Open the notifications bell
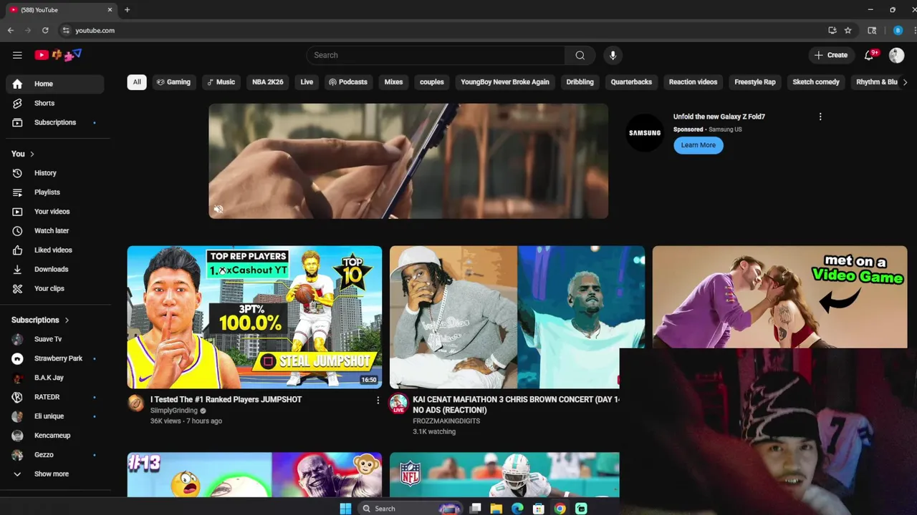This screenshot has height=515, width=917. click(x=869, y=55)
